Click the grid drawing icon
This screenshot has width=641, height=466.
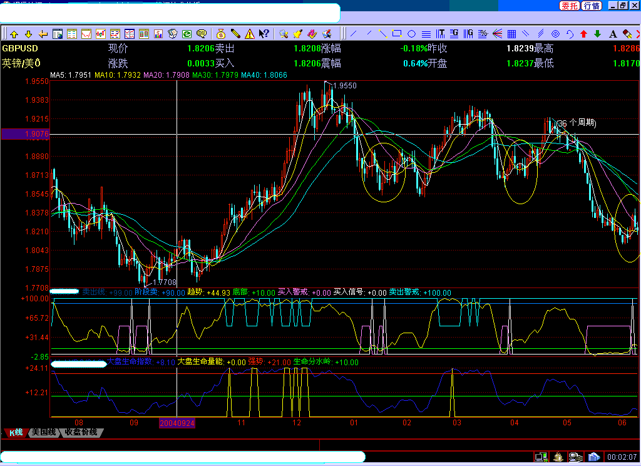pos(512,33)
